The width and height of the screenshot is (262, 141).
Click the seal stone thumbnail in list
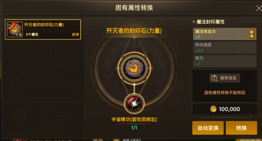click(15, 29)
